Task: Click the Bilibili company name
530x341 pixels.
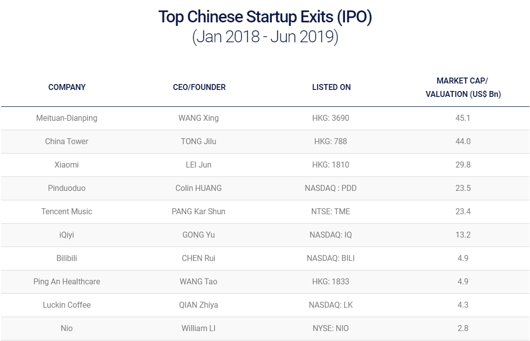Action: 67,258
